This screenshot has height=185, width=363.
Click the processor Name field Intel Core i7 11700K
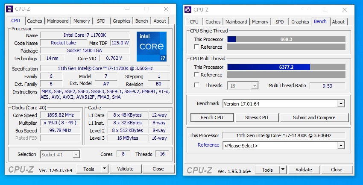[85, 35]
